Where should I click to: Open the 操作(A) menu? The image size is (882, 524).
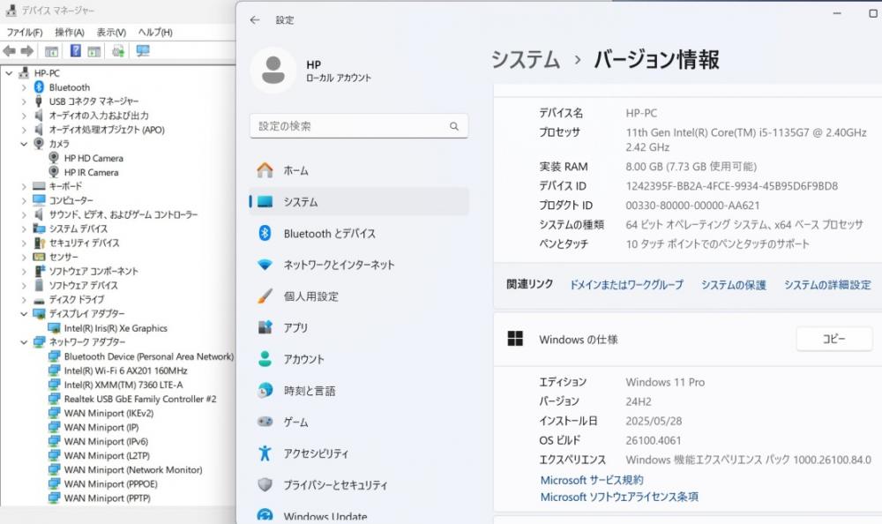pyautogui.click(x=70, y=33)
